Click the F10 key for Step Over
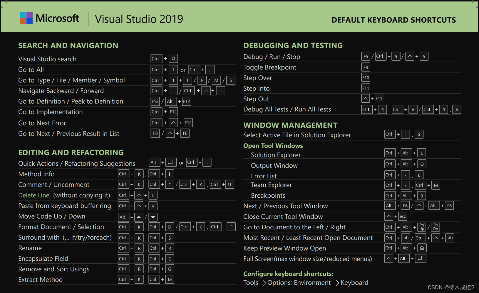The width and height of the screenshot is (479, 293). point(366,78)
